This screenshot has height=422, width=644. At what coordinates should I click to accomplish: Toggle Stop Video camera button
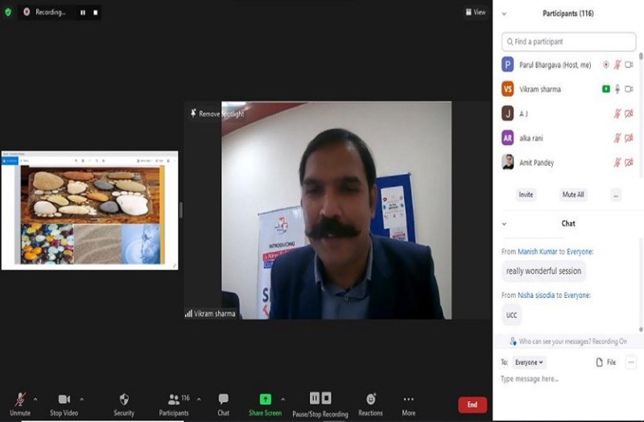tap(64, 399)
